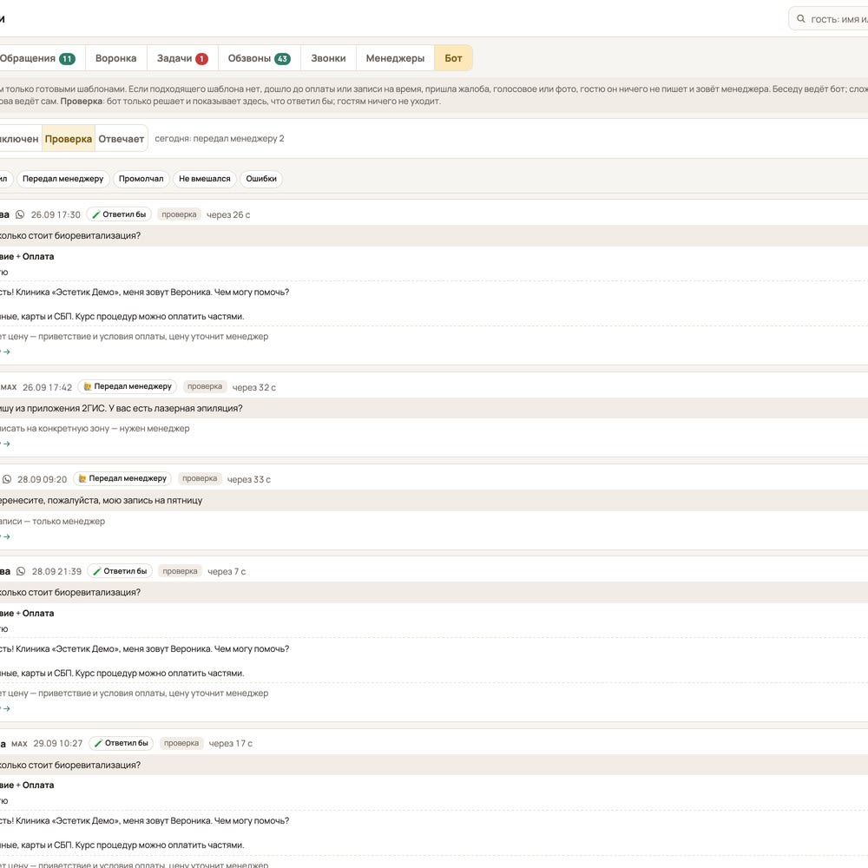Turn the bot off with the Выключен mode

tap(19, 138)
